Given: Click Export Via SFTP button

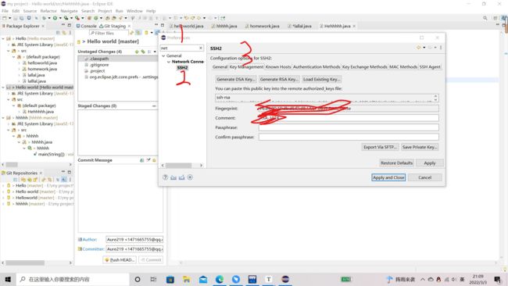Looking at the screenshot, I should (x=380, y=147).
